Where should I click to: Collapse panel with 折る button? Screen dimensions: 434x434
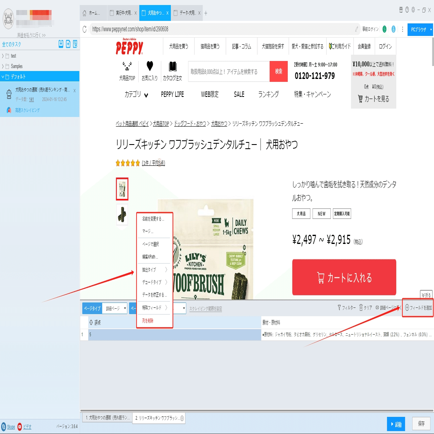tap(426, 295)
